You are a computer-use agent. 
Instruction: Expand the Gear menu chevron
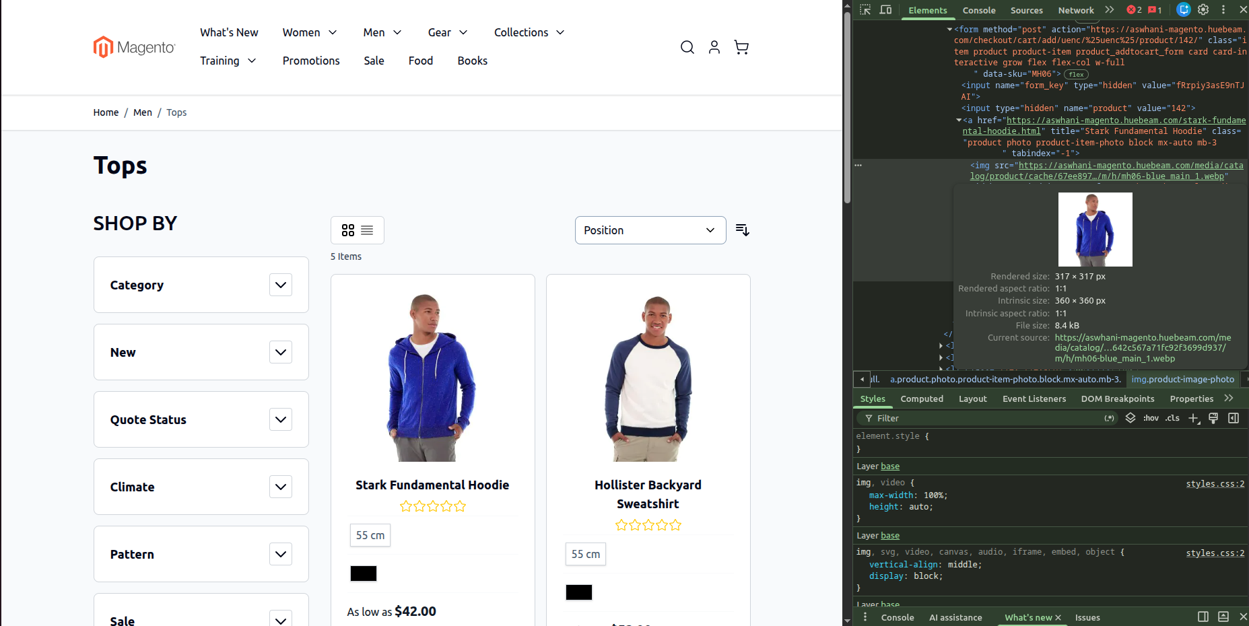click(463, 32)
